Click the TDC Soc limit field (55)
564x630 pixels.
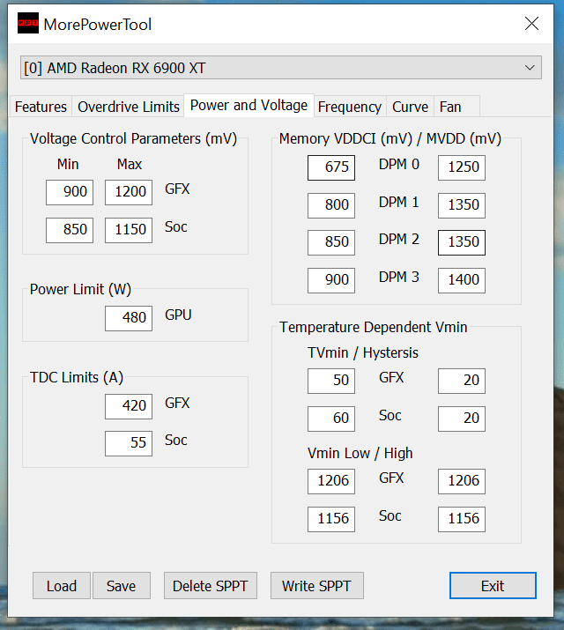(129, 443)
